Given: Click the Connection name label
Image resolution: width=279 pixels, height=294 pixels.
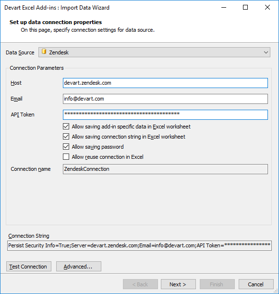Looking at the screenshot, I should point(31,169).
